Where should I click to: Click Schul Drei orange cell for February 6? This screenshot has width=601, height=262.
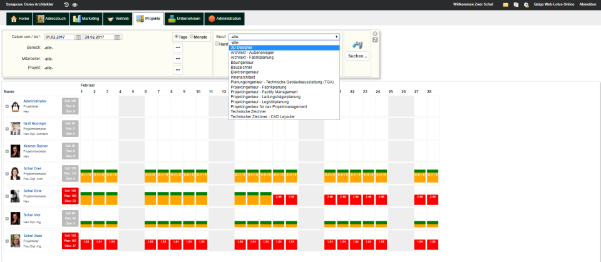pos(150,176)
